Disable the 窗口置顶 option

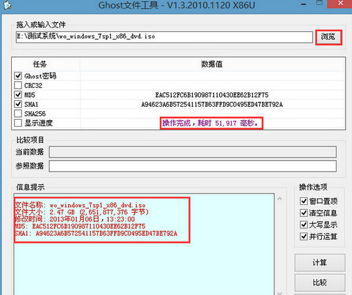[303, 201]
